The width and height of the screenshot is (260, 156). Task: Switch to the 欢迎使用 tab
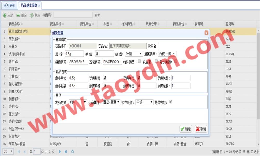click(9, 5)
